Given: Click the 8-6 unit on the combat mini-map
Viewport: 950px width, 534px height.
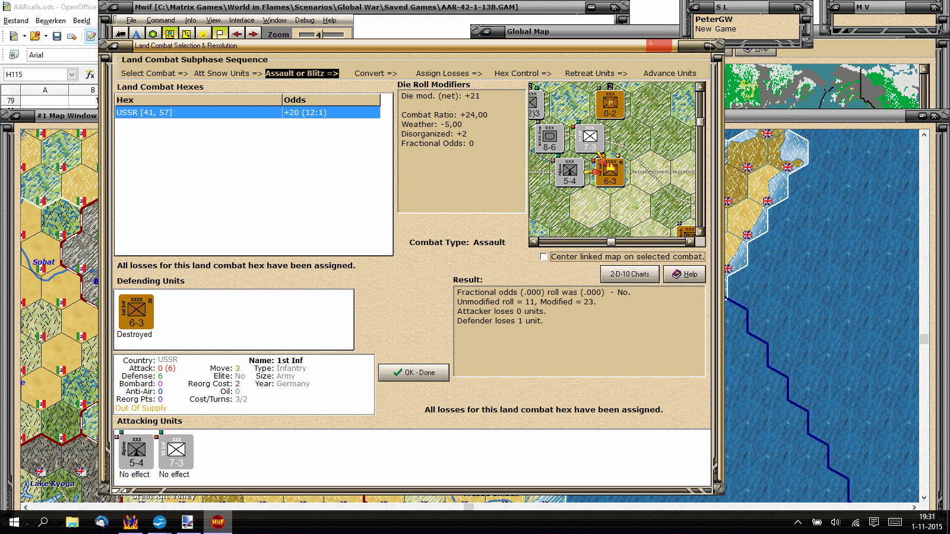Looking at the screenshot, I should pyautogui.click(x=549, y=138).
